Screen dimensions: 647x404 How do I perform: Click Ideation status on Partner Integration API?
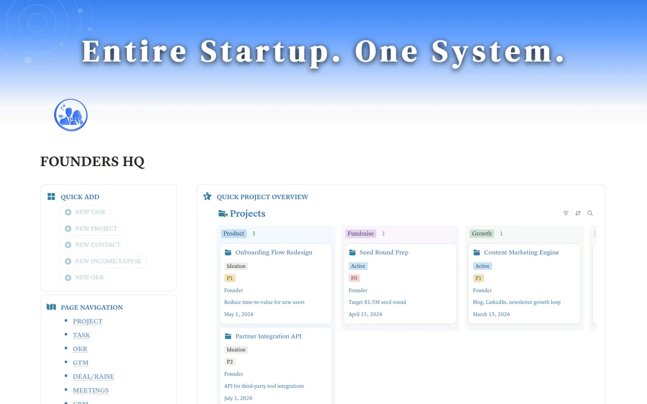[x=236, y=349]
